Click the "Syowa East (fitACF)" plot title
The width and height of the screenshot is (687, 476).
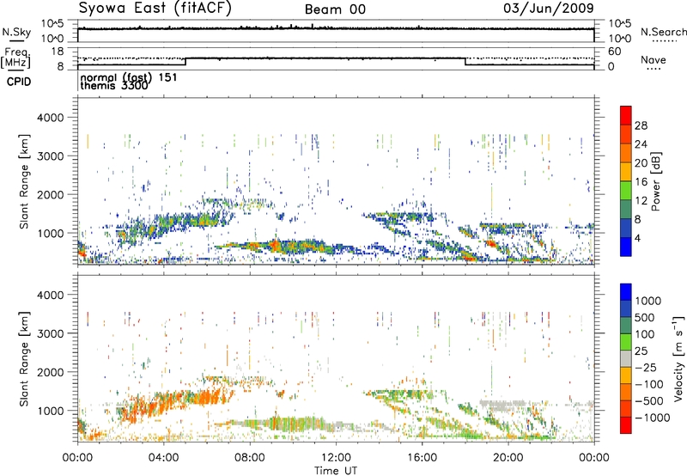(x=155, y=9)
